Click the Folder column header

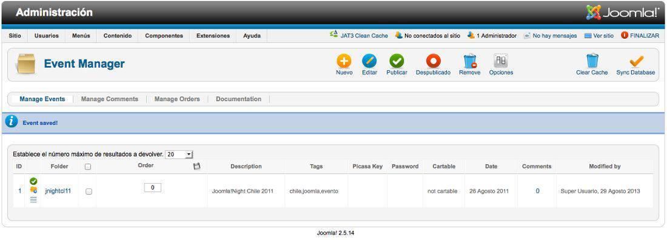pos(59,167)
